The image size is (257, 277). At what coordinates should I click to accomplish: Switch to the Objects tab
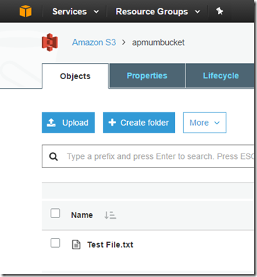click(75, 76)
